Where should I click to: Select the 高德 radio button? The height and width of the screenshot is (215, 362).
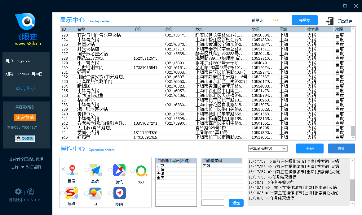click(x=87, y=170)
